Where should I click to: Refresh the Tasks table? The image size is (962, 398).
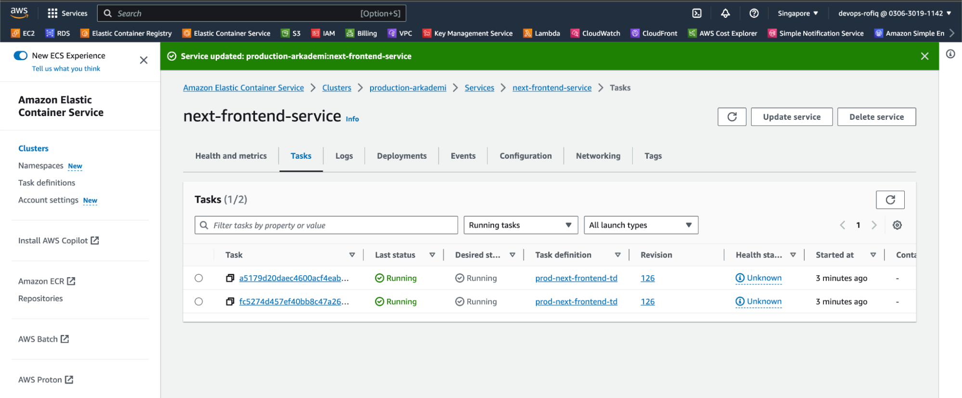point(890,200)
